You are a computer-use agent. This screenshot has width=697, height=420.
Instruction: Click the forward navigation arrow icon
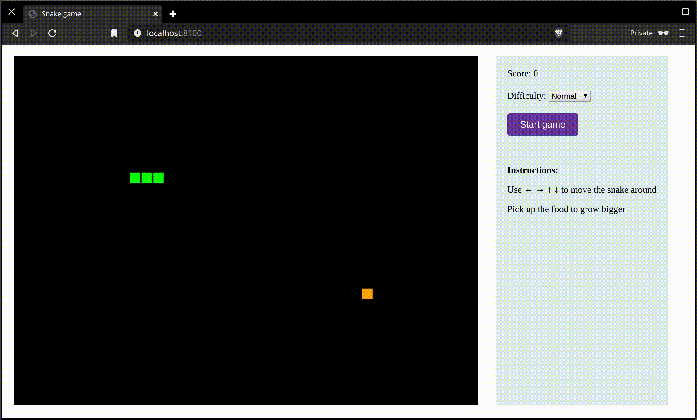point(34,33)
